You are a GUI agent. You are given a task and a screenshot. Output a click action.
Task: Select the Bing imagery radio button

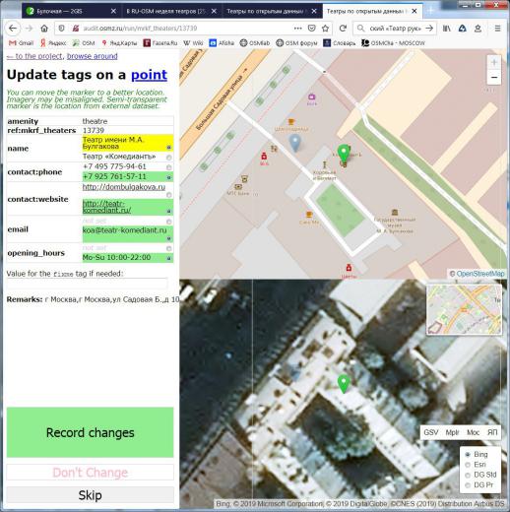click(x=468, y=455)
